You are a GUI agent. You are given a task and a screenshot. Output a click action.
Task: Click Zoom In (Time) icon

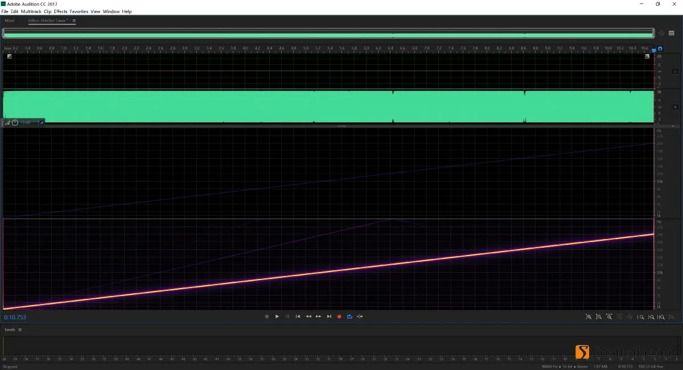point(609,317)
